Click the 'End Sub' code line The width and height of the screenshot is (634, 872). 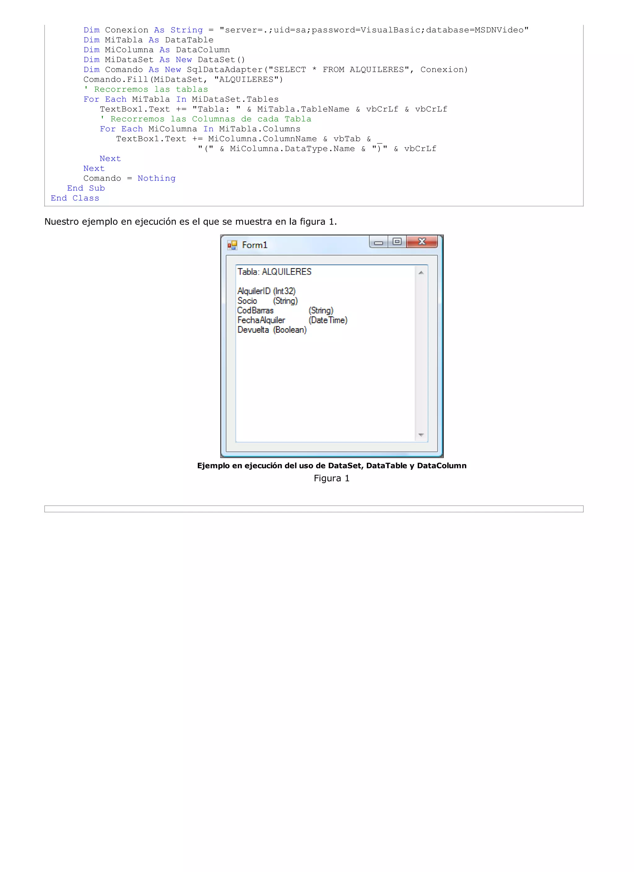tap(86, 188)
